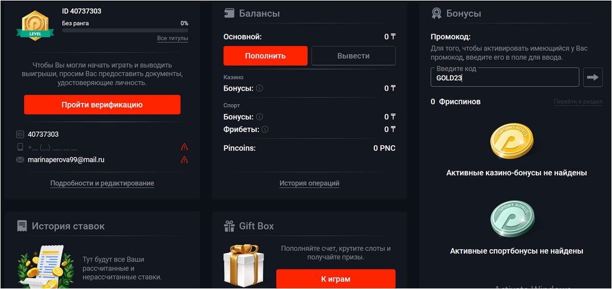612x289 pixels.
Task: Click the receipt icon beside История ставок
Action: click(22, 226)
